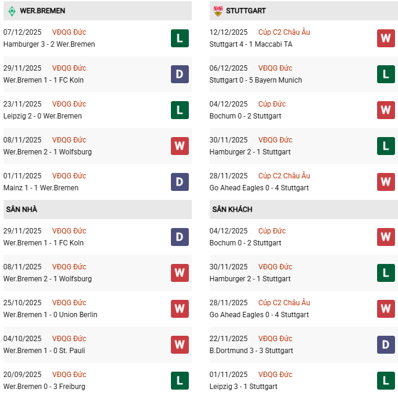Click the D badge beside Mainz 1 - 1 Wer.Bremen

pos(179,182)
